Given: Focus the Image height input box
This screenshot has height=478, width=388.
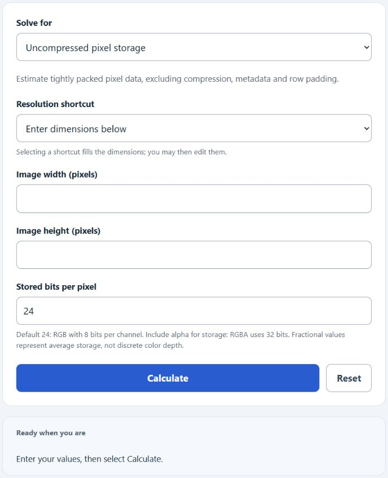Looking at the screenshot, I should click(x=193, y=255).
